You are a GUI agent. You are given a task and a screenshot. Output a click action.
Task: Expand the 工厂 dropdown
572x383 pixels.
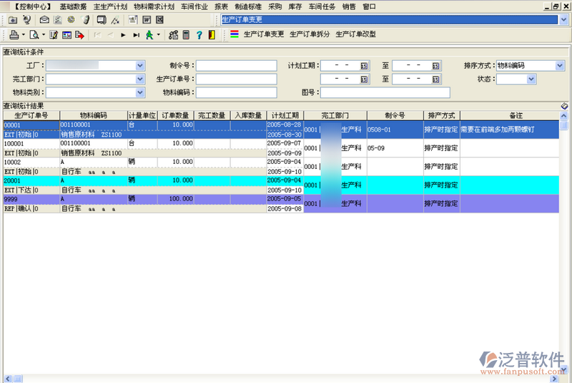pos(140,66)
